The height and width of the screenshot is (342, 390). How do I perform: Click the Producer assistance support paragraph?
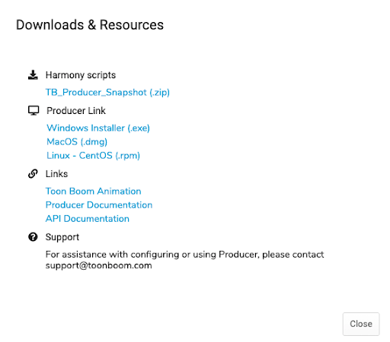tap(185, 260)
